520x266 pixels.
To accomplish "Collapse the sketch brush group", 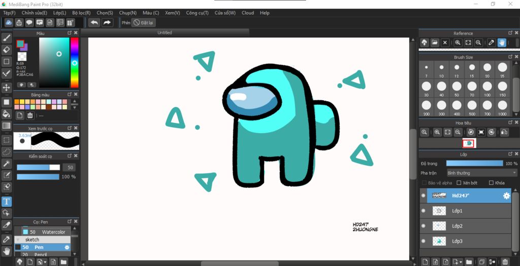I will 18,240.
